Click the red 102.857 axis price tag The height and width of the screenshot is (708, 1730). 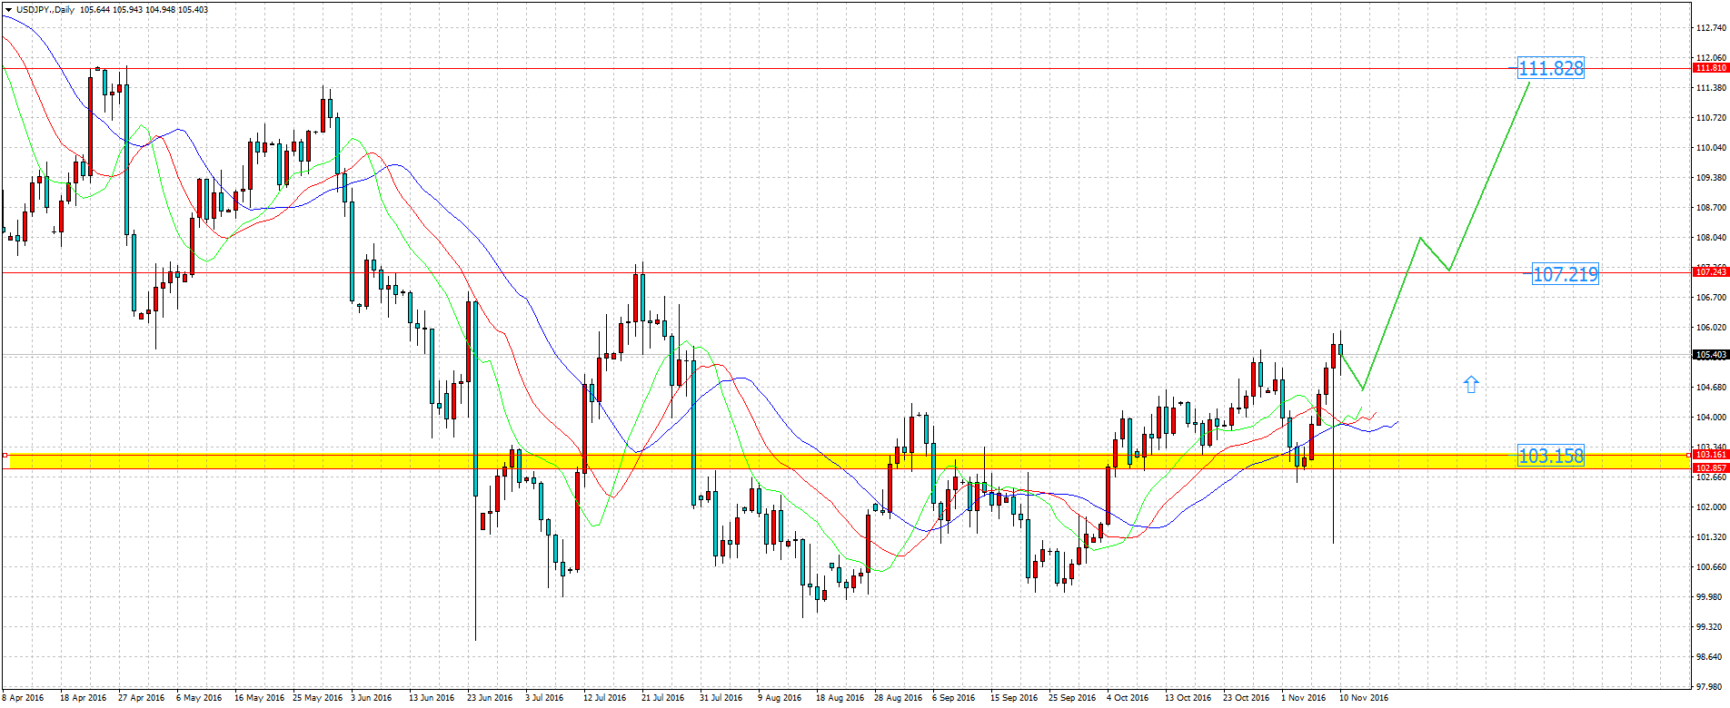(1711, 468)
